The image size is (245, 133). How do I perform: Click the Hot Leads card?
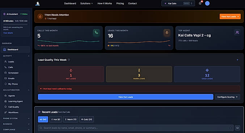[x=71, y=74]
